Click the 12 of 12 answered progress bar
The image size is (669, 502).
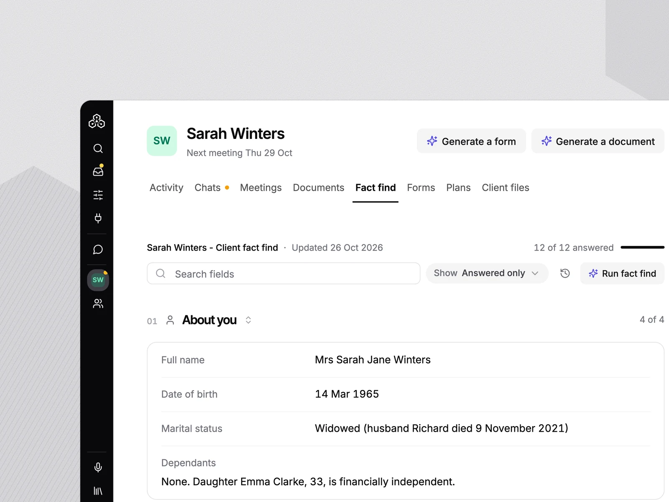click(643, 248)
